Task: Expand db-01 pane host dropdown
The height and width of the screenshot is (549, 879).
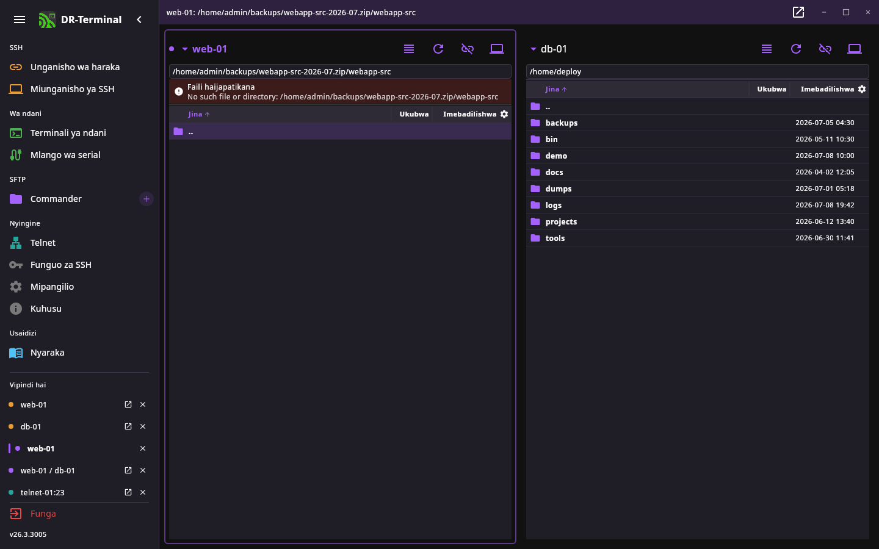Action: (533, 49)
